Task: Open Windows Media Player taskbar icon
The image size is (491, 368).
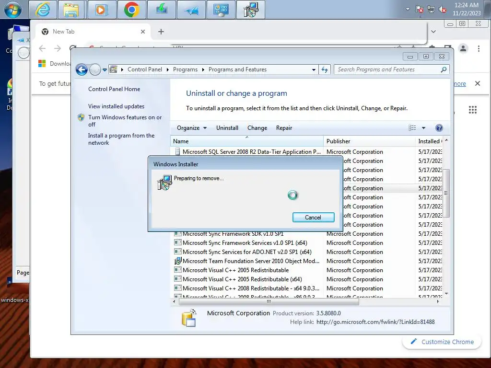Action: (101, 10)
